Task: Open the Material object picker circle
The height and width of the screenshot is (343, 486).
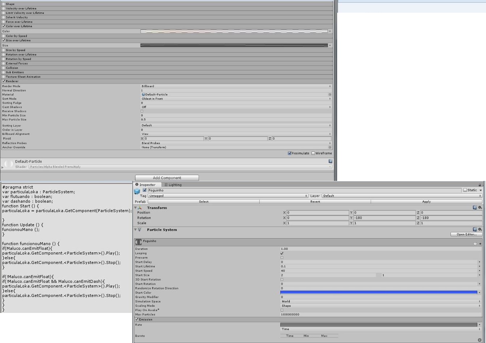Action: pyautogui.click(x=330, y=94)
